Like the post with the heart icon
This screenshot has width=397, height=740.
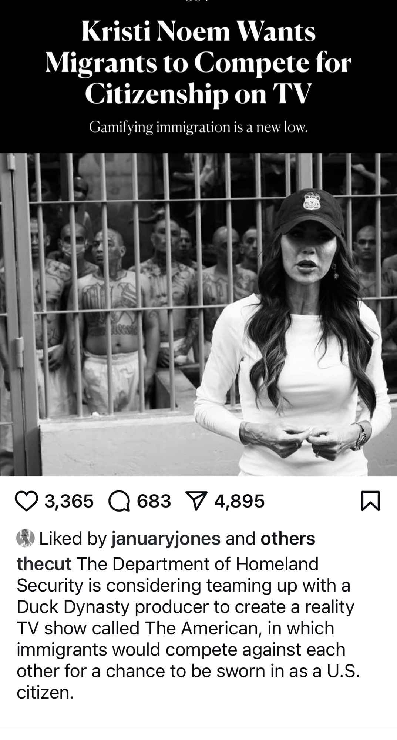26,502
